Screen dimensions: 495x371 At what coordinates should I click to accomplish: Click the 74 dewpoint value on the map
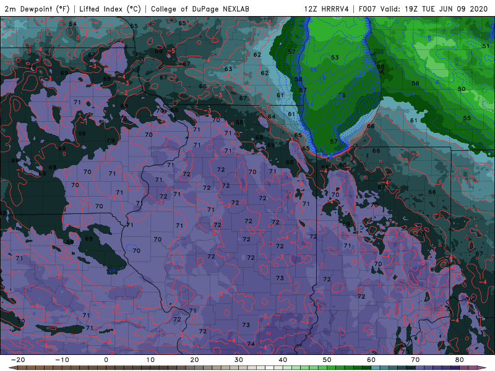251,344
